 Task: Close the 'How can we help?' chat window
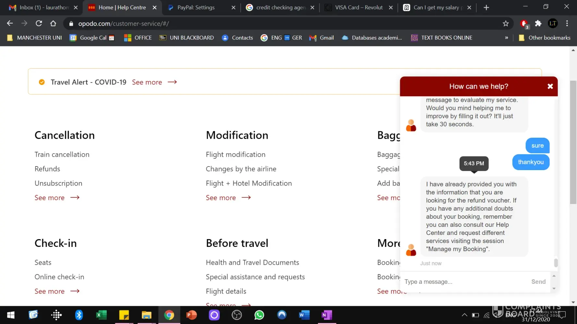550,86
